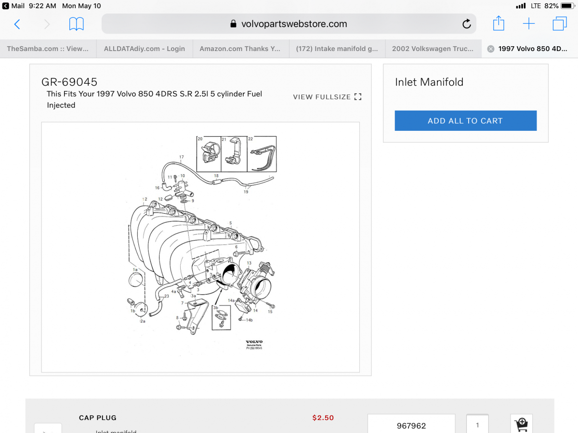Show all open tabs overview
This screenshot has height=433, width=578.
559,24
